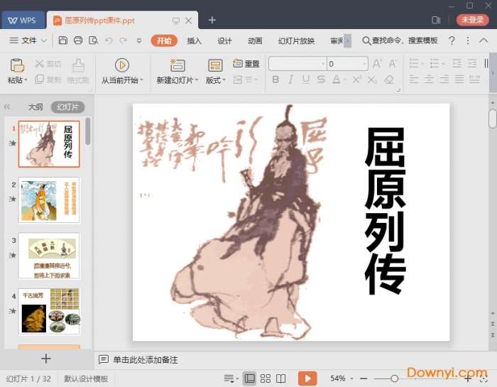497x387 pixels.
Task: Click the zoom slider handle
Action: point(395,378)
